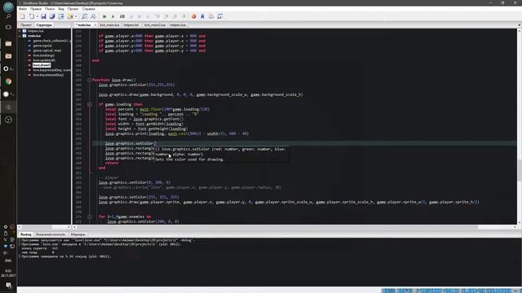Click the ENG language indicator

8,260
